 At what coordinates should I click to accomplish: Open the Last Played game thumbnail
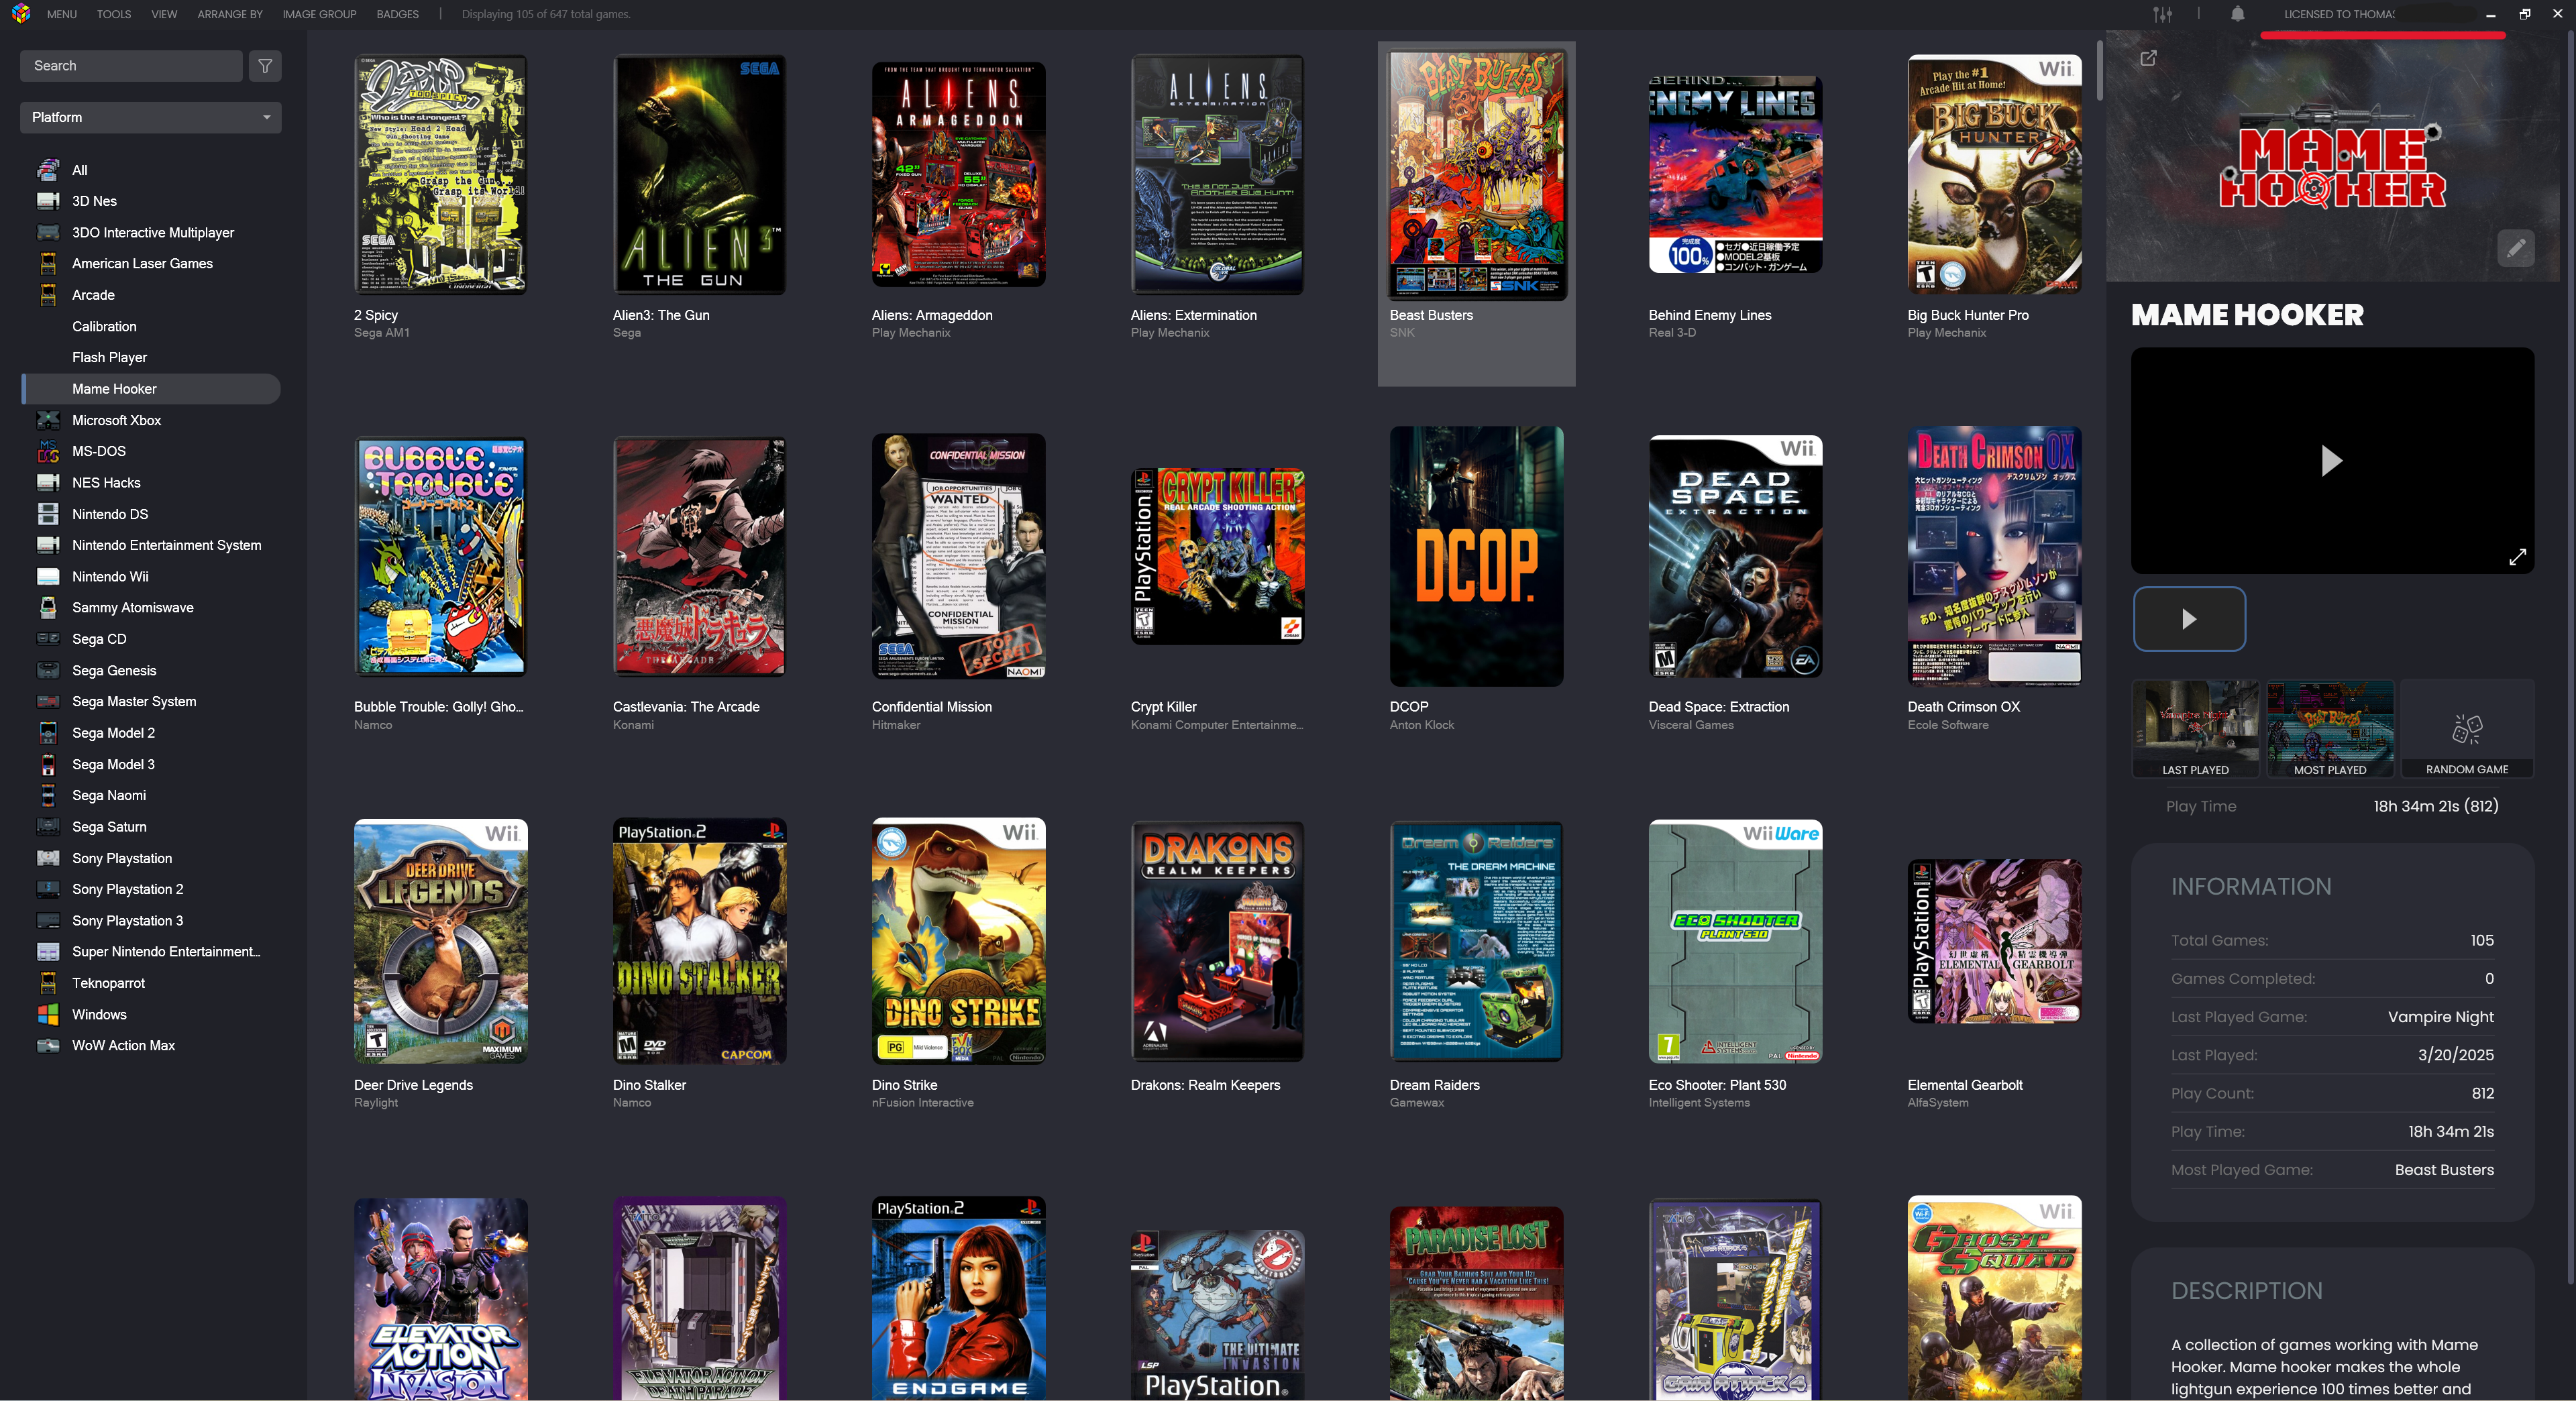(x=2195, y=728)
